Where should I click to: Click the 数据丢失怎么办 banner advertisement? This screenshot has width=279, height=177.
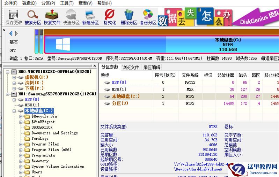(x=218, y=17)
